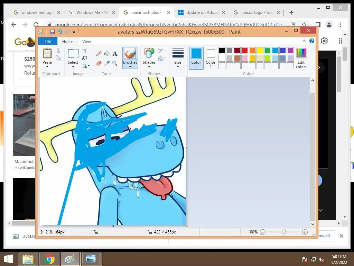
Task: Click the Cut scissors icon
Action: click(58, 51)
